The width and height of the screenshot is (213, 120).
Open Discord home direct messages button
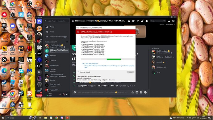click(39, 21)
